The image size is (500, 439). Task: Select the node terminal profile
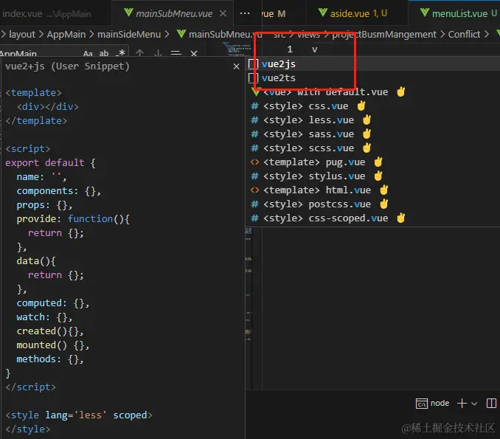pos(433,404)
